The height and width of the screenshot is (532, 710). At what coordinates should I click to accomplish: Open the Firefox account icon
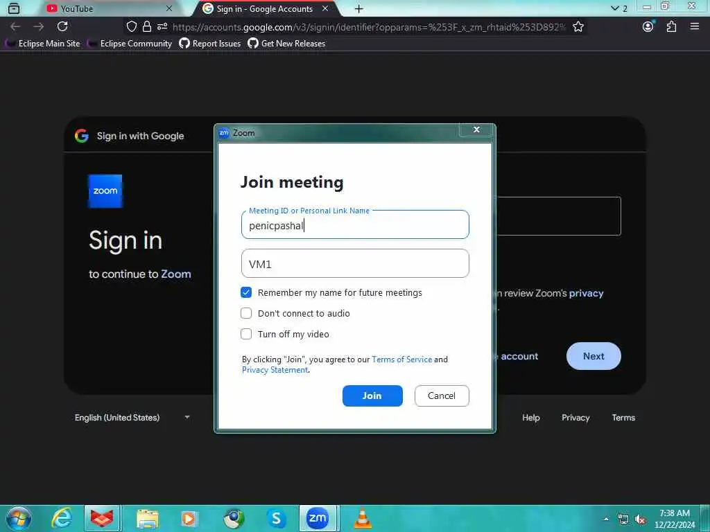click(x=648, y=27)
